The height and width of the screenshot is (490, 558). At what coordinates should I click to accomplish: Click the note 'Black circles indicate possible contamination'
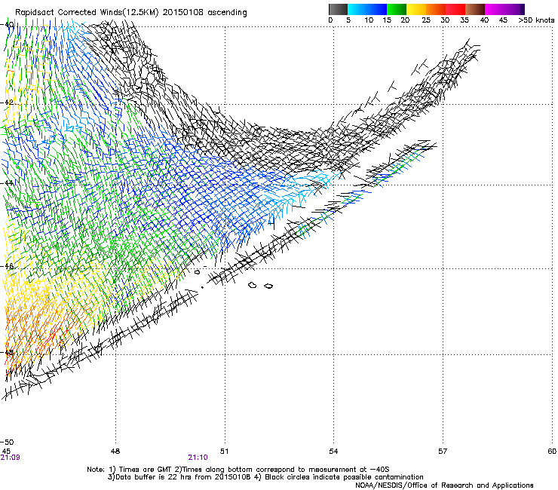(x=344, y=477)
